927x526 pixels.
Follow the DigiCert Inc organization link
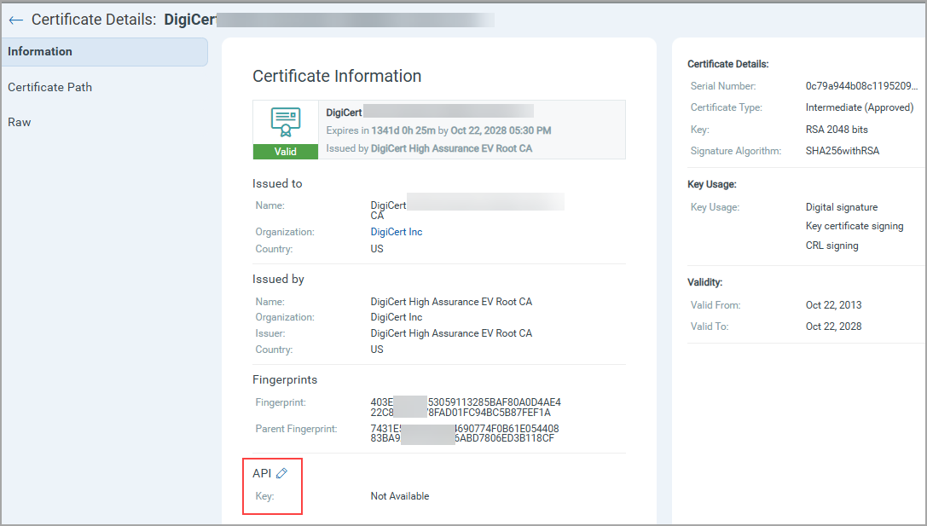396,232
